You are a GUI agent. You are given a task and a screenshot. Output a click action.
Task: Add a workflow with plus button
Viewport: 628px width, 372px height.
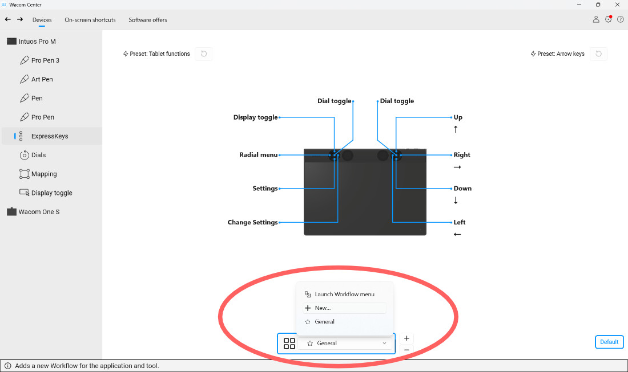tap(406, 338)
